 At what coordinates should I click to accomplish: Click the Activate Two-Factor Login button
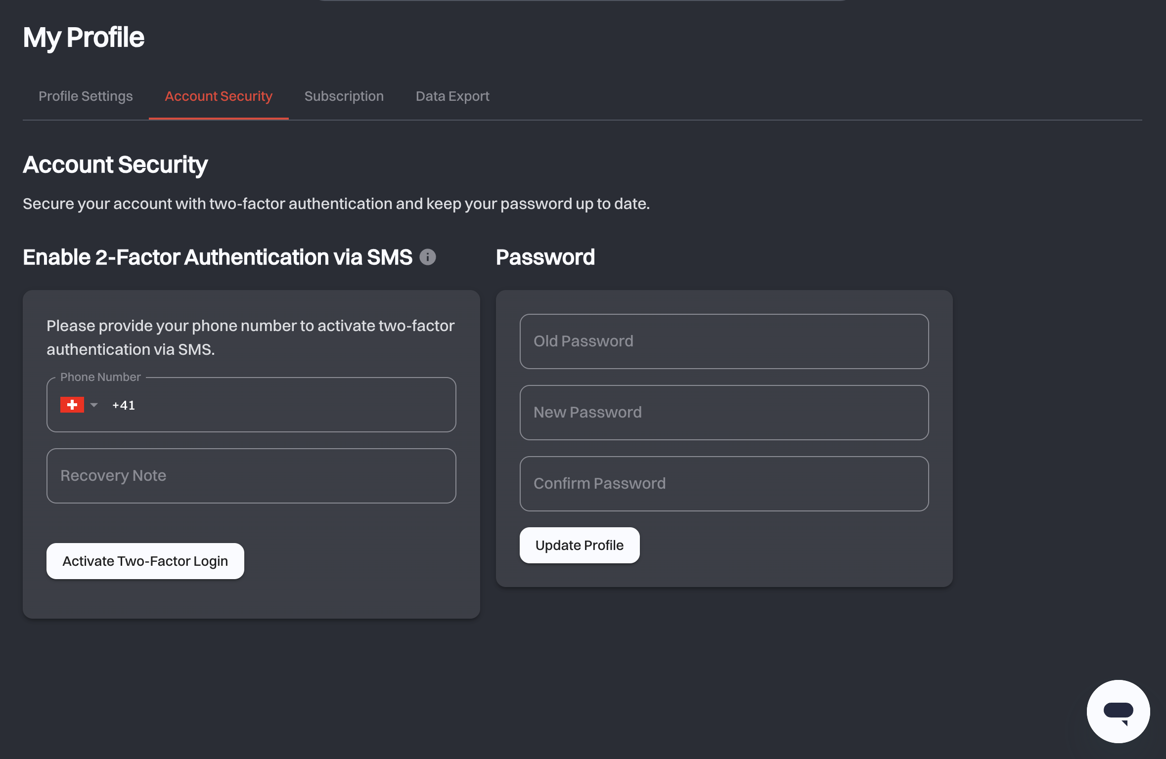[145, 561]
